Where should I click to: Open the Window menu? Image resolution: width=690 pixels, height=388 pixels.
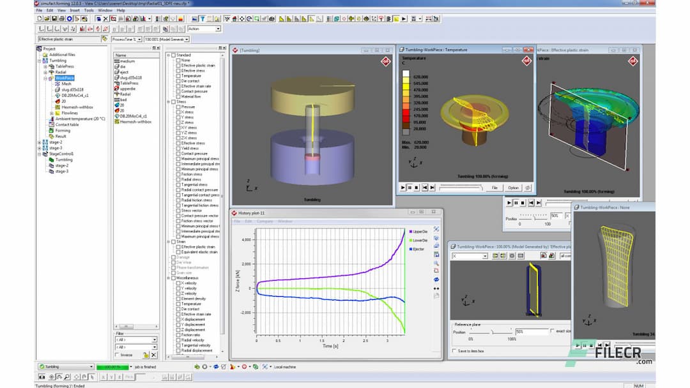(103, 10)
